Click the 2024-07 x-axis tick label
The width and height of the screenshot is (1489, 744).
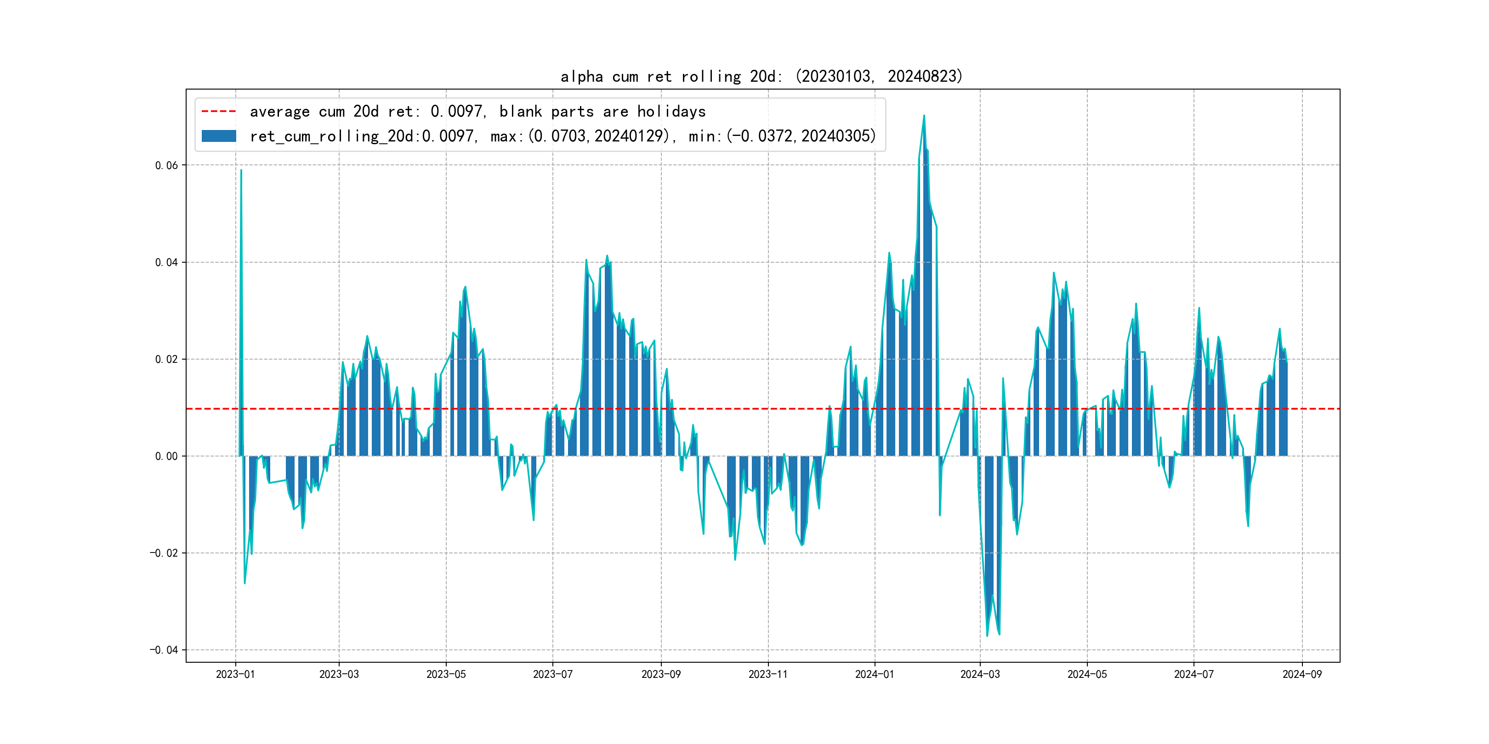point(1193,674)
